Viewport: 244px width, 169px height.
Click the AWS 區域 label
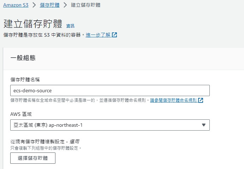[x=21, y=114]
